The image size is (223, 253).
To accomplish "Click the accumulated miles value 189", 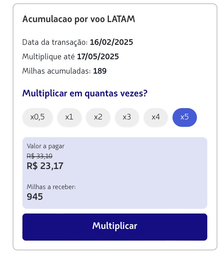I will coord(100,71).
